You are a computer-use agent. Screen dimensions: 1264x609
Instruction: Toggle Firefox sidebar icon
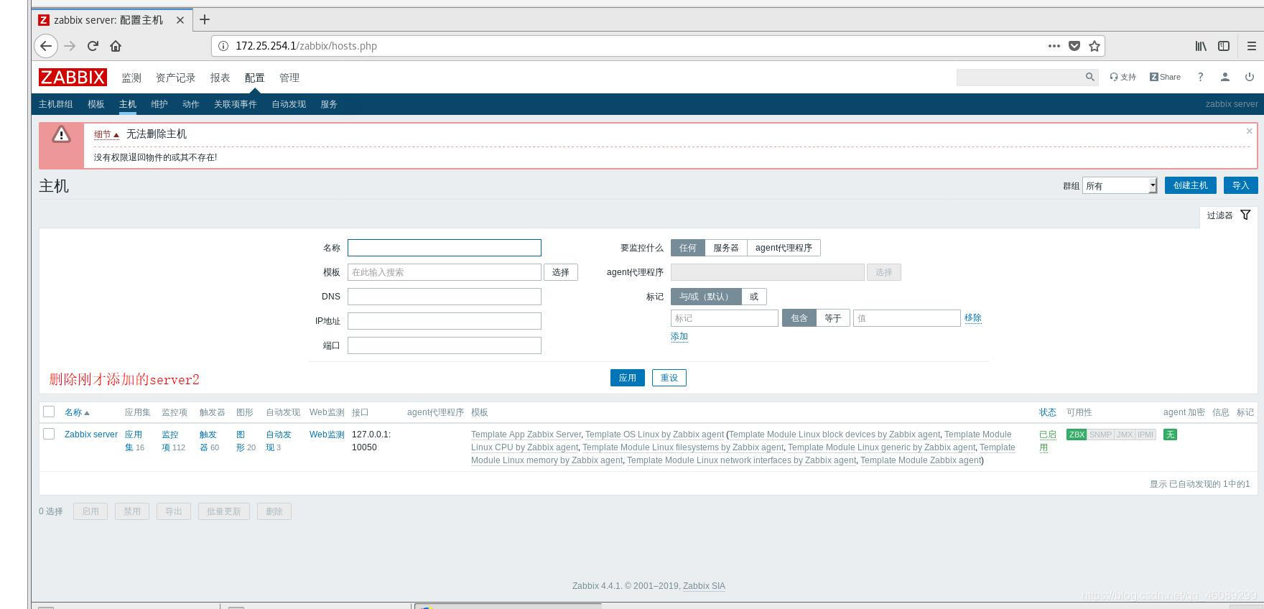point(1224,46)
